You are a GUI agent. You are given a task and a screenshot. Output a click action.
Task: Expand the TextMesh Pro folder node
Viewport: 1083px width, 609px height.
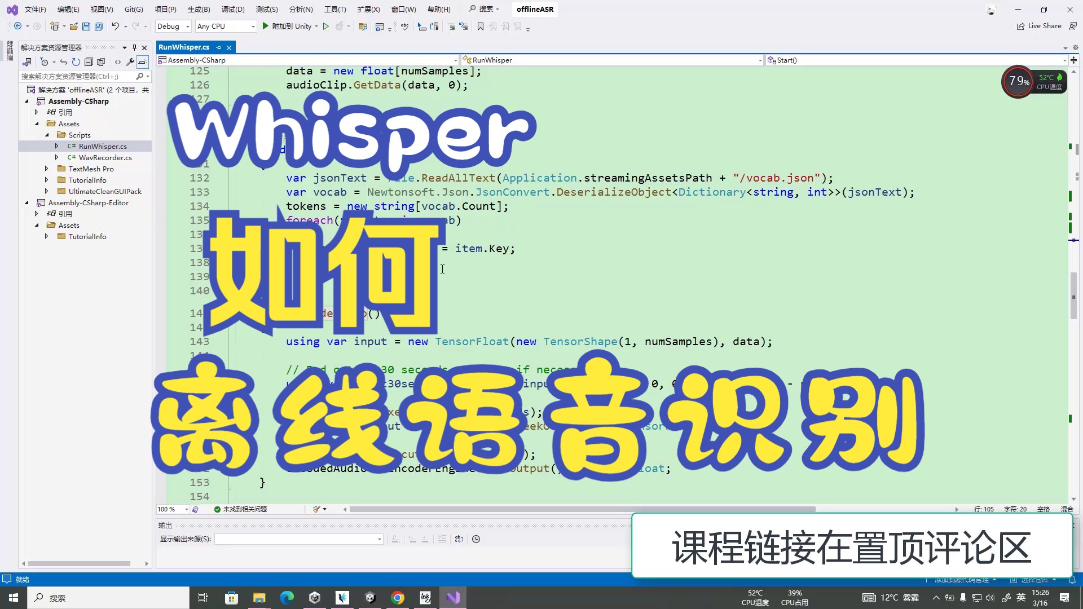coord(47,169)
